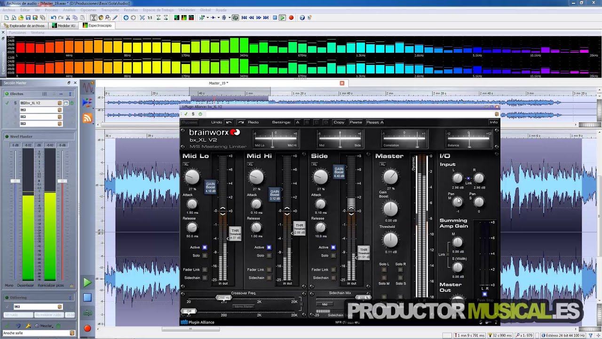
Task: Click plugin settings Paste button
Action: pyautogui.click(x=356, y=122)
